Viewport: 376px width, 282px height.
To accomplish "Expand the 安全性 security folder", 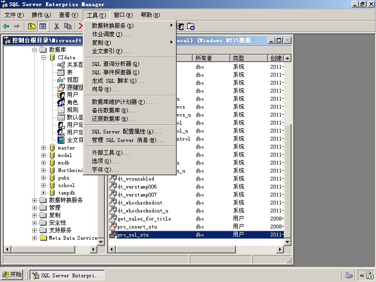I will click(x=34, y=223).
